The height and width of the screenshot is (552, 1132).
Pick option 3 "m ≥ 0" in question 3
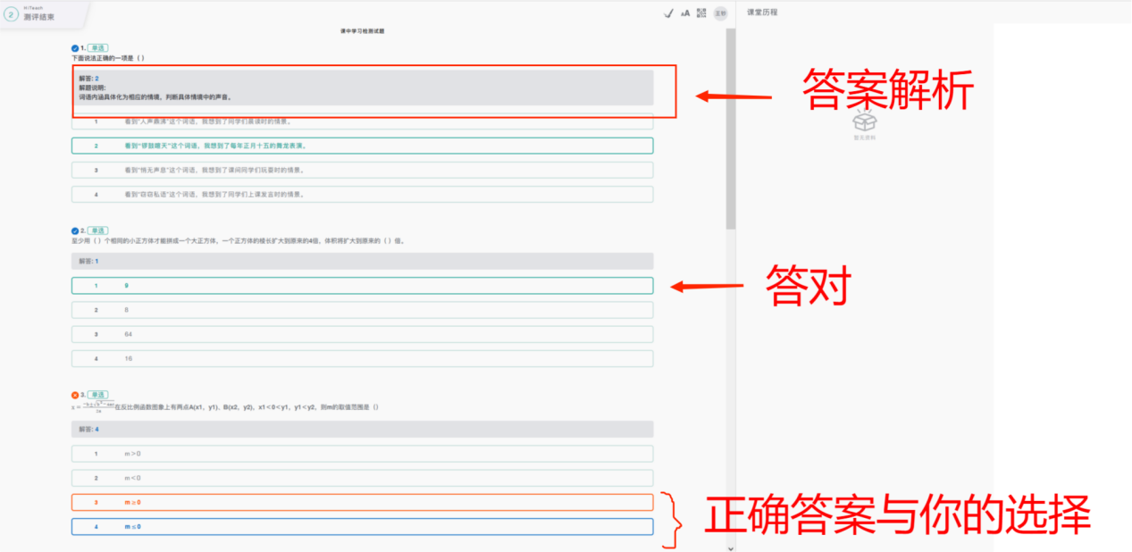click(x=362, y=502)
